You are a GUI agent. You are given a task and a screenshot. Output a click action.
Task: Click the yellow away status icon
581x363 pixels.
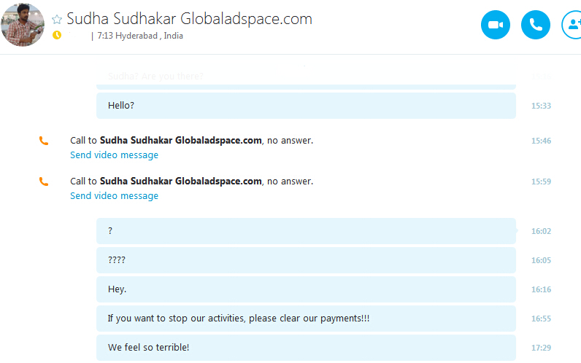pyautogui.click(x=57, y=35)
